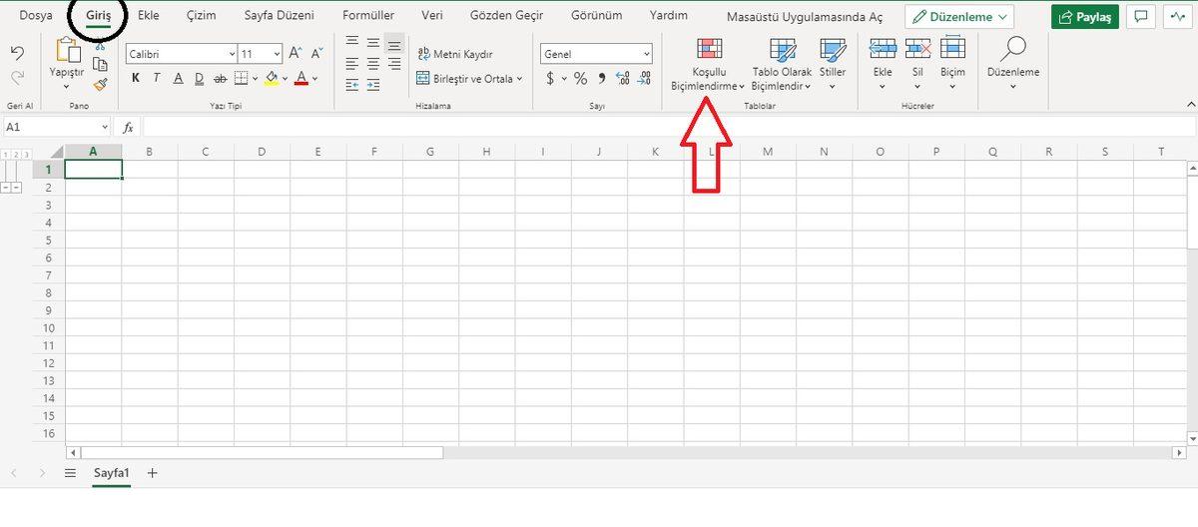
Task: Click the Copy icon in Pano group
Action: click(100, 64)
